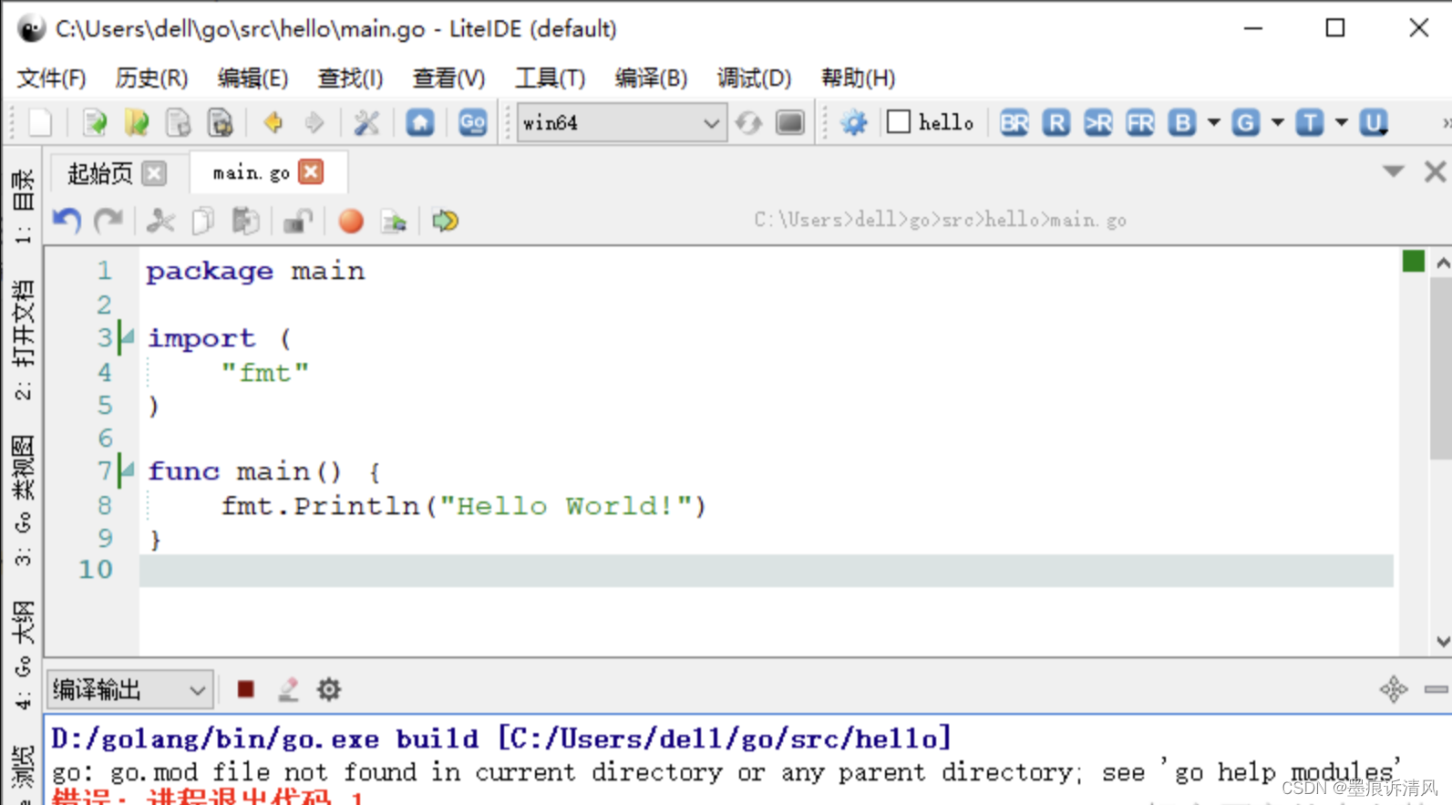Close the editor using the grey X
Image resolution: width=1452 pixels, height=805 pixels.
pos(1435,171)
